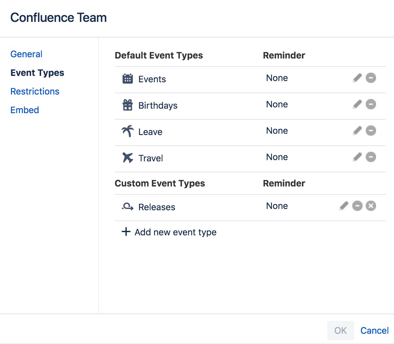The width and height of the screenshot is (394, 344).
Task: Open the Embed tab
Action: pos(25,110)
